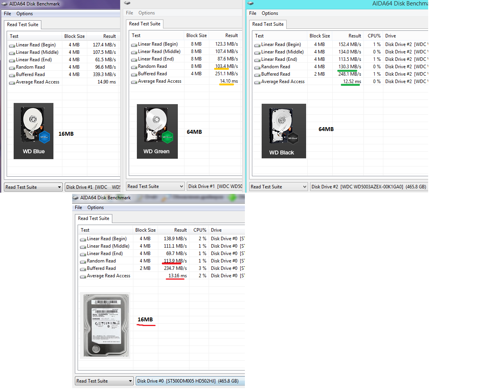Click the Buffered Read disk icon in WD Blue window
489x390 pixels.
click(12, 75)
